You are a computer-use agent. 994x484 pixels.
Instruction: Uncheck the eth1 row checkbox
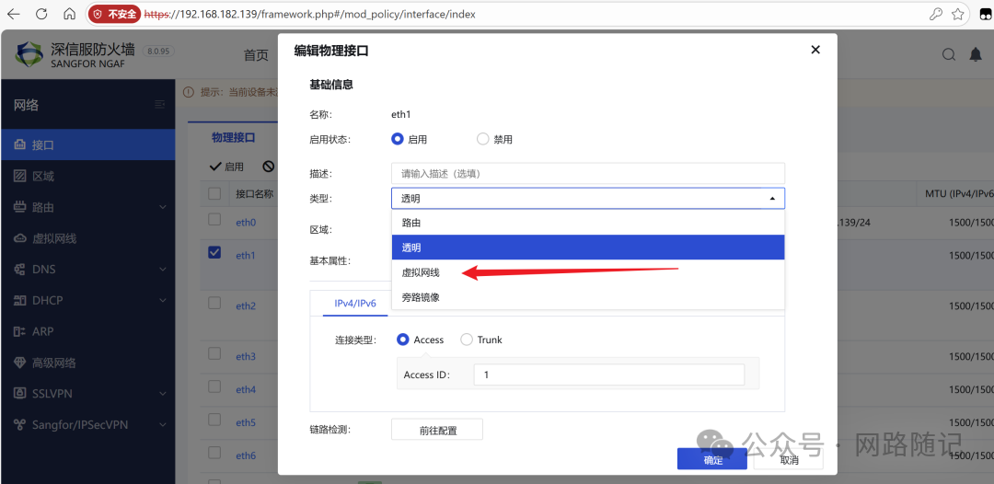214,253
